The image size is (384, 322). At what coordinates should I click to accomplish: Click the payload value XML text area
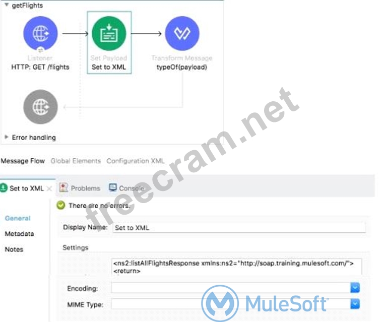tap(236, 267)
